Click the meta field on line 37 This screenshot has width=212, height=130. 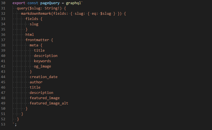pyautogui.click(x=34, y=45)
